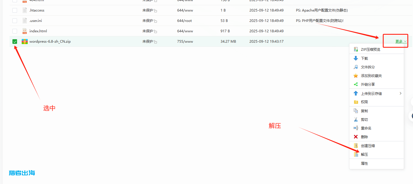Click the file split magnifier icon
The height and width of the screenshot is (184, 413).
pos(356,67)
